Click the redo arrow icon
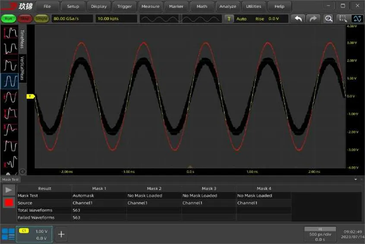Viewport: 365px width, 244px height. 312,19
